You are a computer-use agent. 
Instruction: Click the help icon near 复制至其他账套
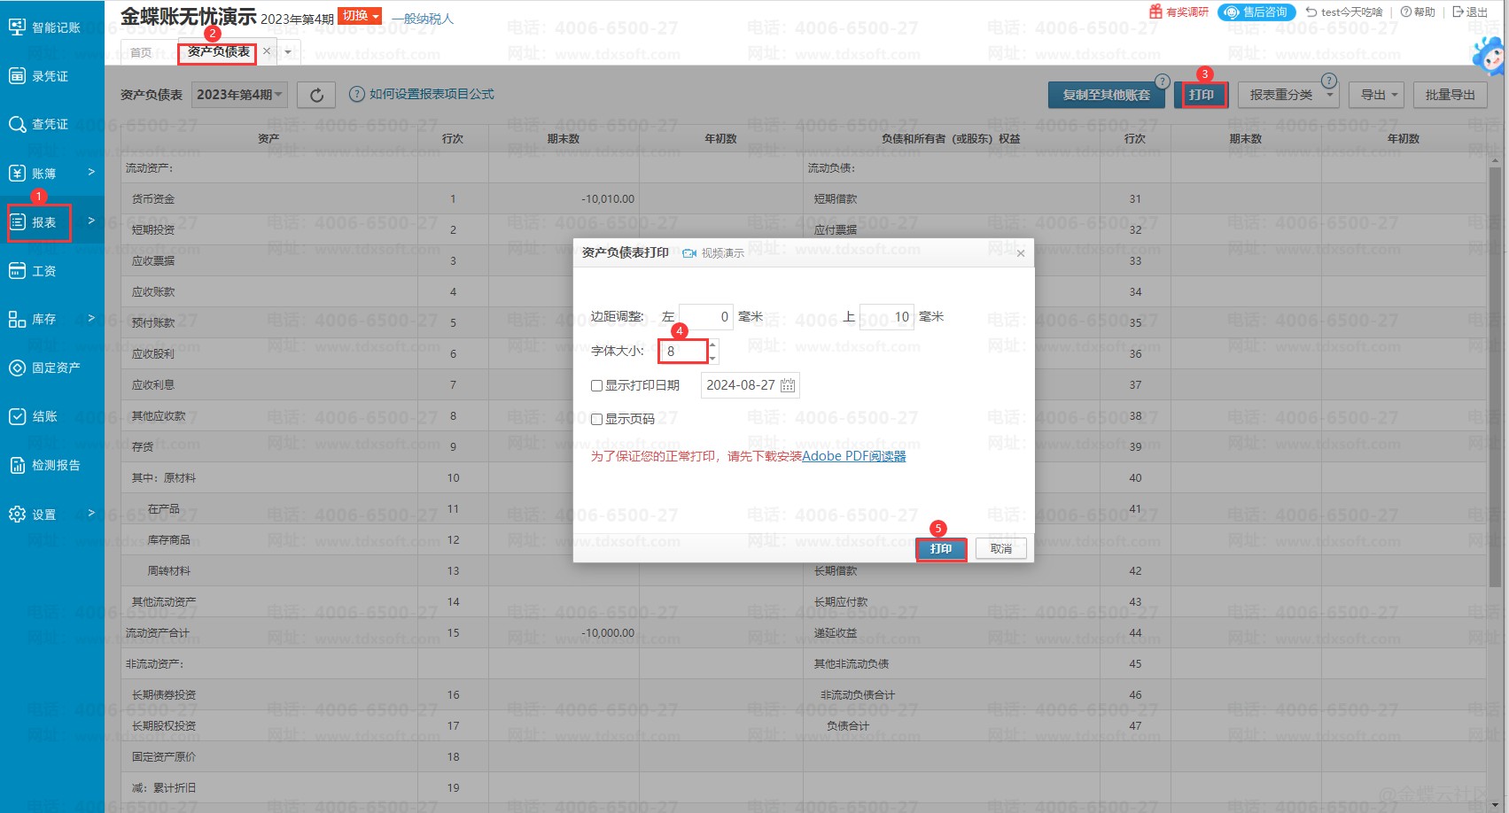[x=1163, y=81]
